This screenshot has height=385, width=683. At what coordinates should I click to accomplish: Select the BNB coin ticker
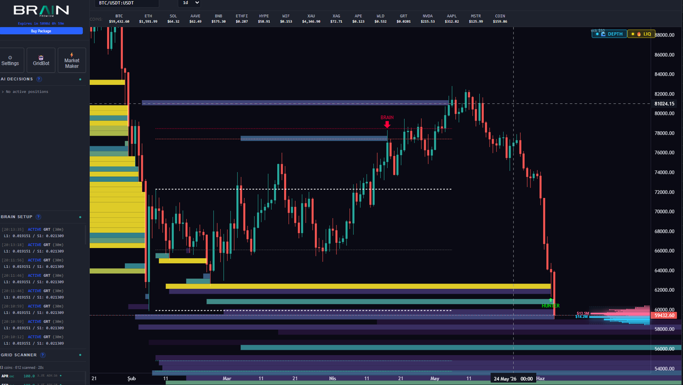coord(219,19)
